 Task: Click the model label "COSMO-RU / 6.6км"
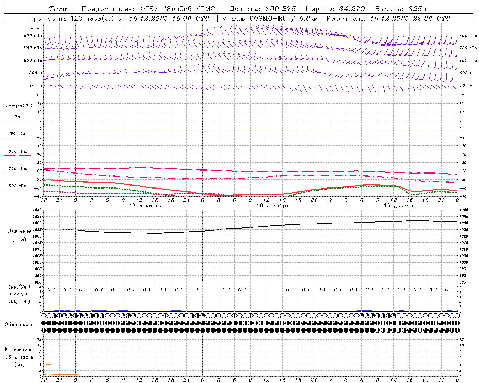[283, 18]
